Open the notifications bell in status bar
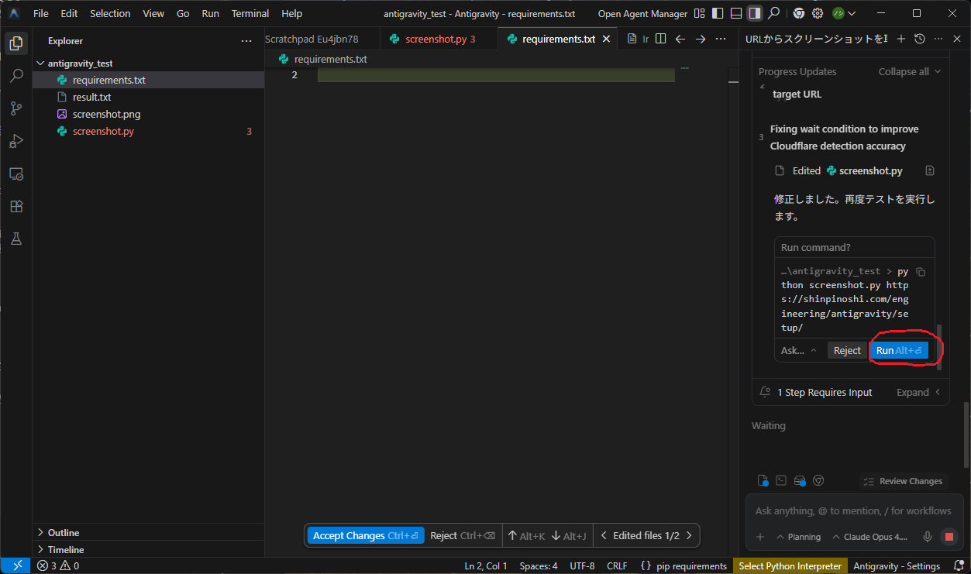This screenshot has height=574, width=971. (x=958, y=566)
